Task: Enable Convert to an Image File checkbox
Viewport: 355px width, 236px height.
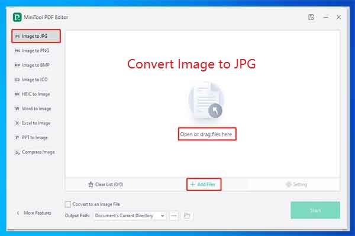Action: (x=67, y=204)
